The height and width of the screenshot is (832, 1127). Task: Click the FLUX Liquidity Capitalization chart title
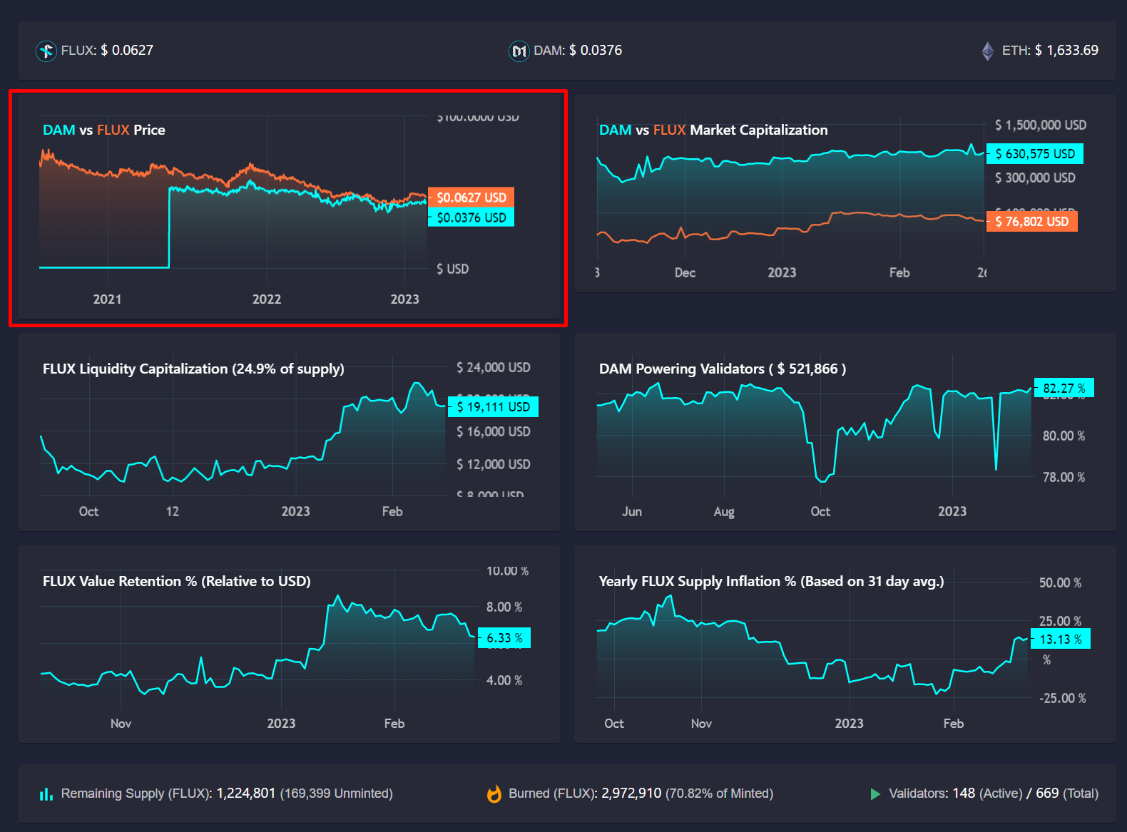193,369
